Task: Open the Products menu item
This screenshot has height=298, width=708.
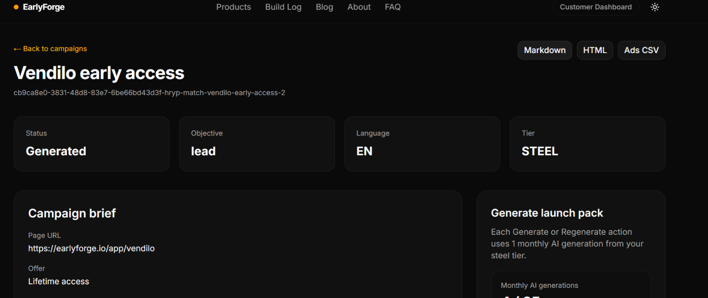Action: tap(234, 7)
